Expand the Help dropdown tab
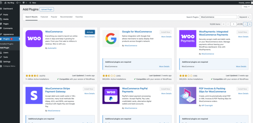The height and width of the screenshot is (123, 253). [247, 7]
